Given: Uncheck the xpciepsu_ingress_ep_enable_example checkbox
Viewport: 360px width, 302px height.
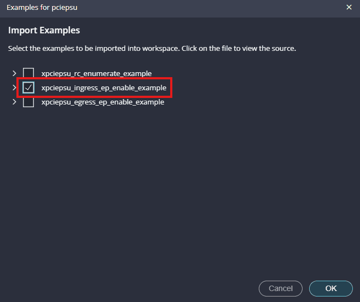Looking at the screenshot, I should click(28, 88).
